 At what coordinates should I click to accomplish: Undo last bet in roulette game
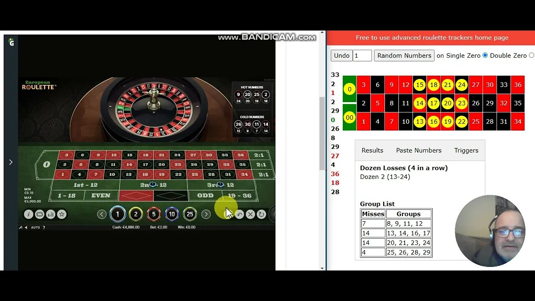tap(239, 214)
